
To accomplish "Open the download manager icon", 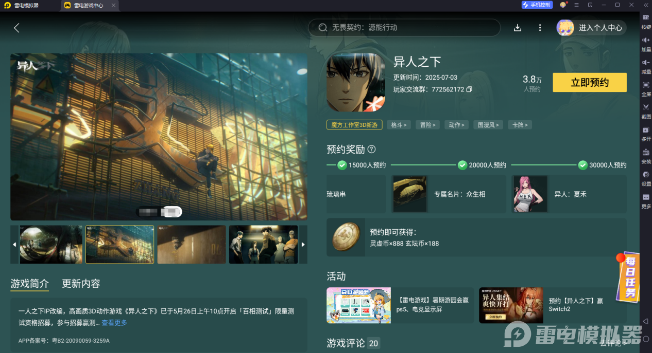I will click(x=518, y=28).
